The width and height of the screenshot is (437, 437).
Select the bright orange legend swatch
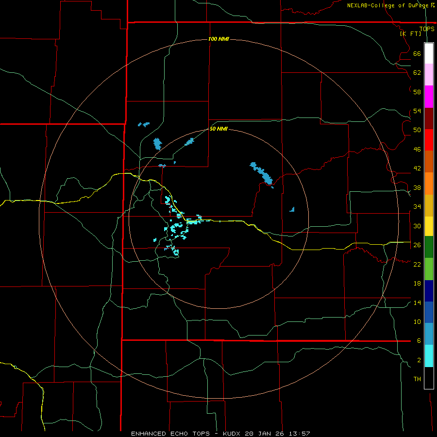429,184
